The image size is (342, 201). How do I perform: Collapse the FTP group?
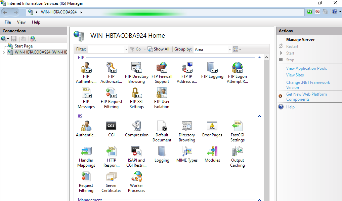260,58
